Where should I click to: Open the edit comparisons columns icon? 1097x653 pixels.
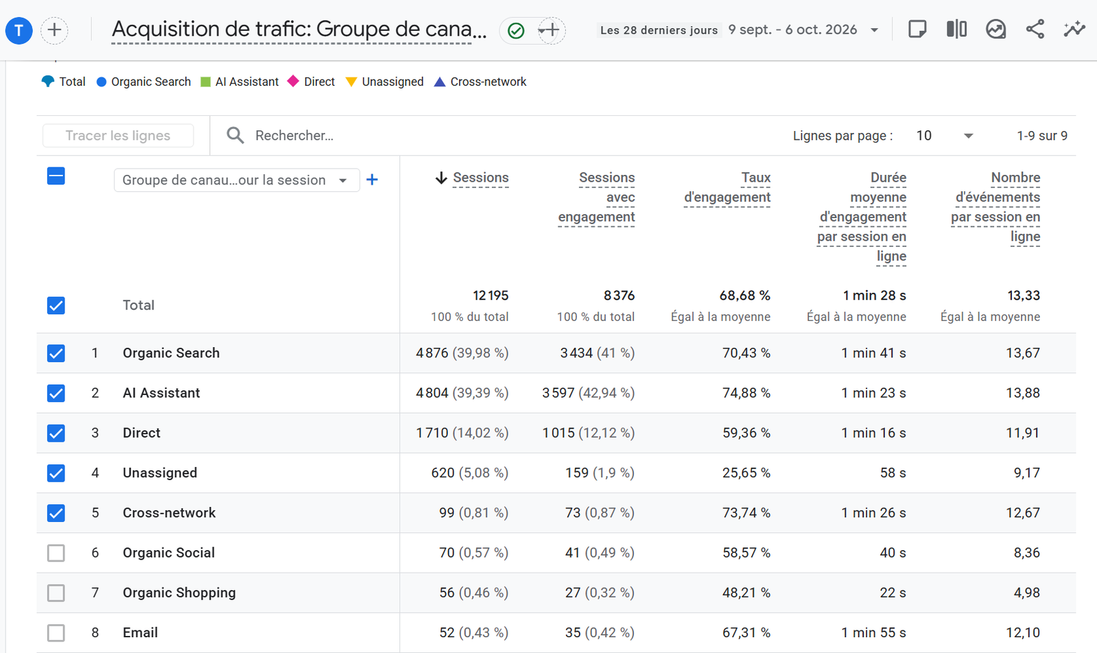click(x=956, y=29)
